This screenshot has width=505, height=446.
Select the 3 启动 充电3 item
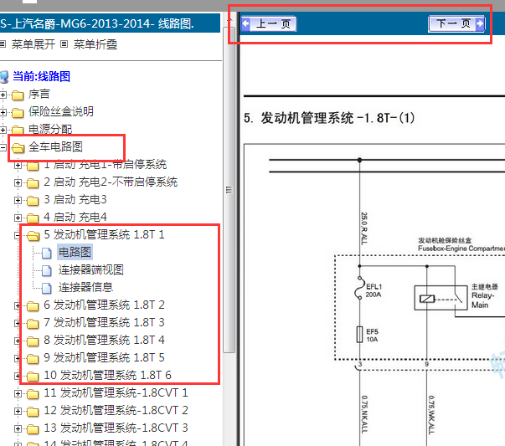pos(75,199)
